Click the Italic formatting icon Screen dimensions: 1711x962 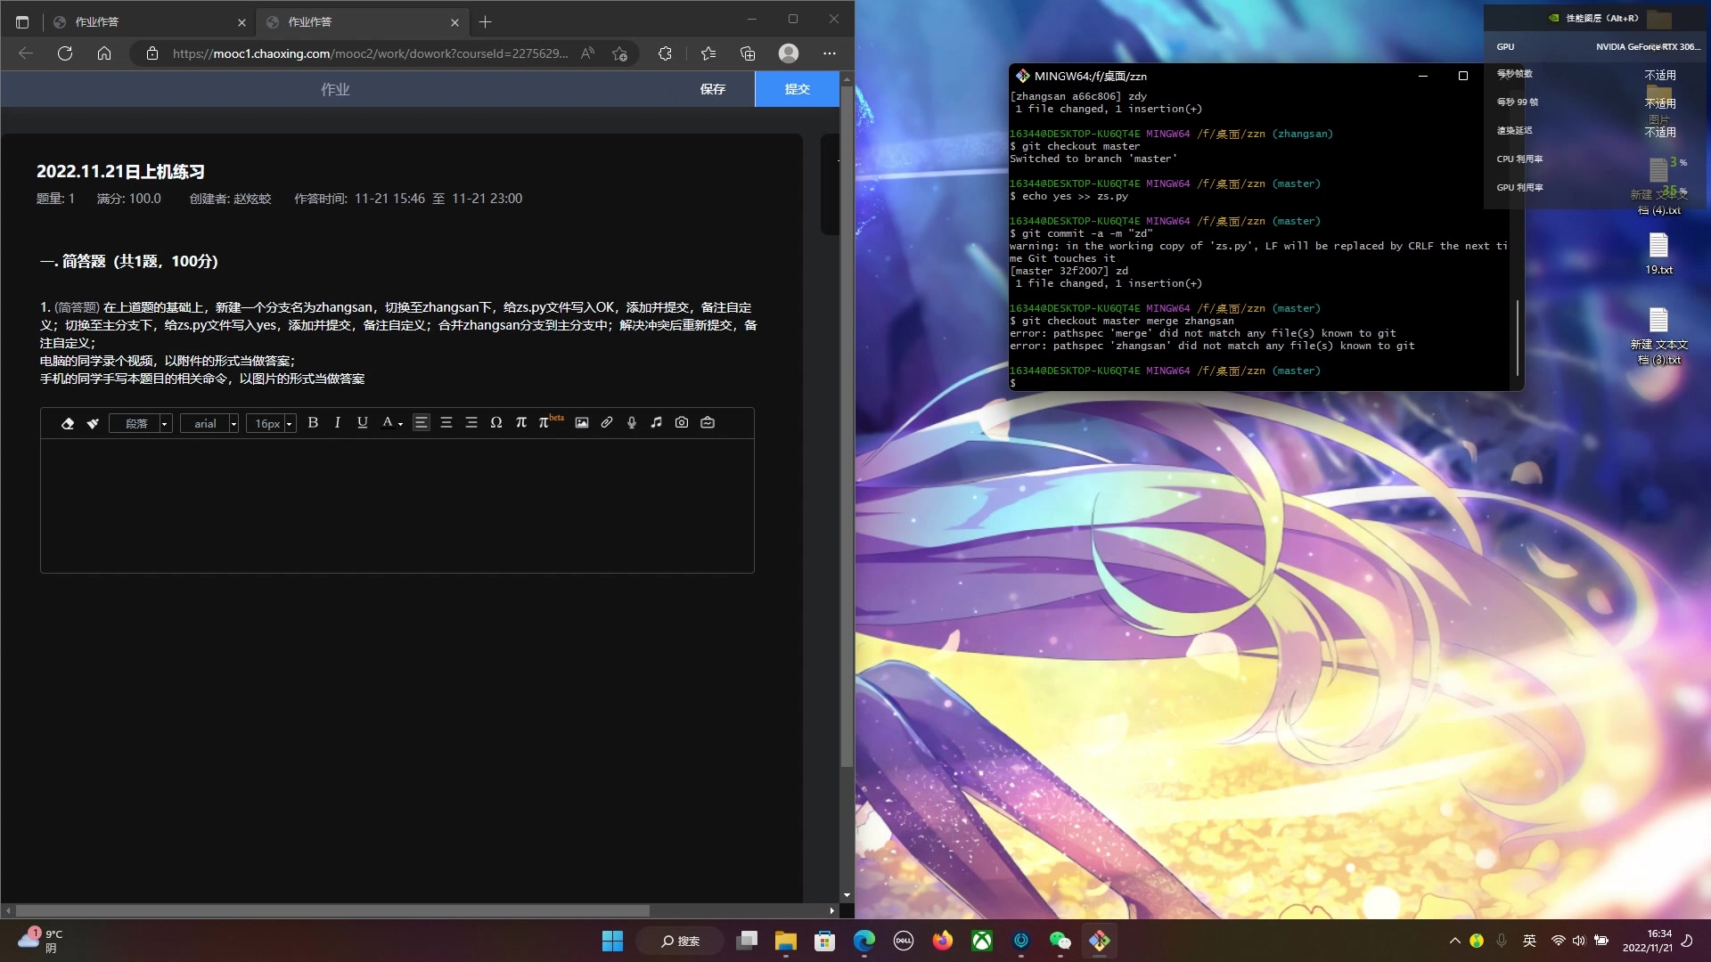339,423
